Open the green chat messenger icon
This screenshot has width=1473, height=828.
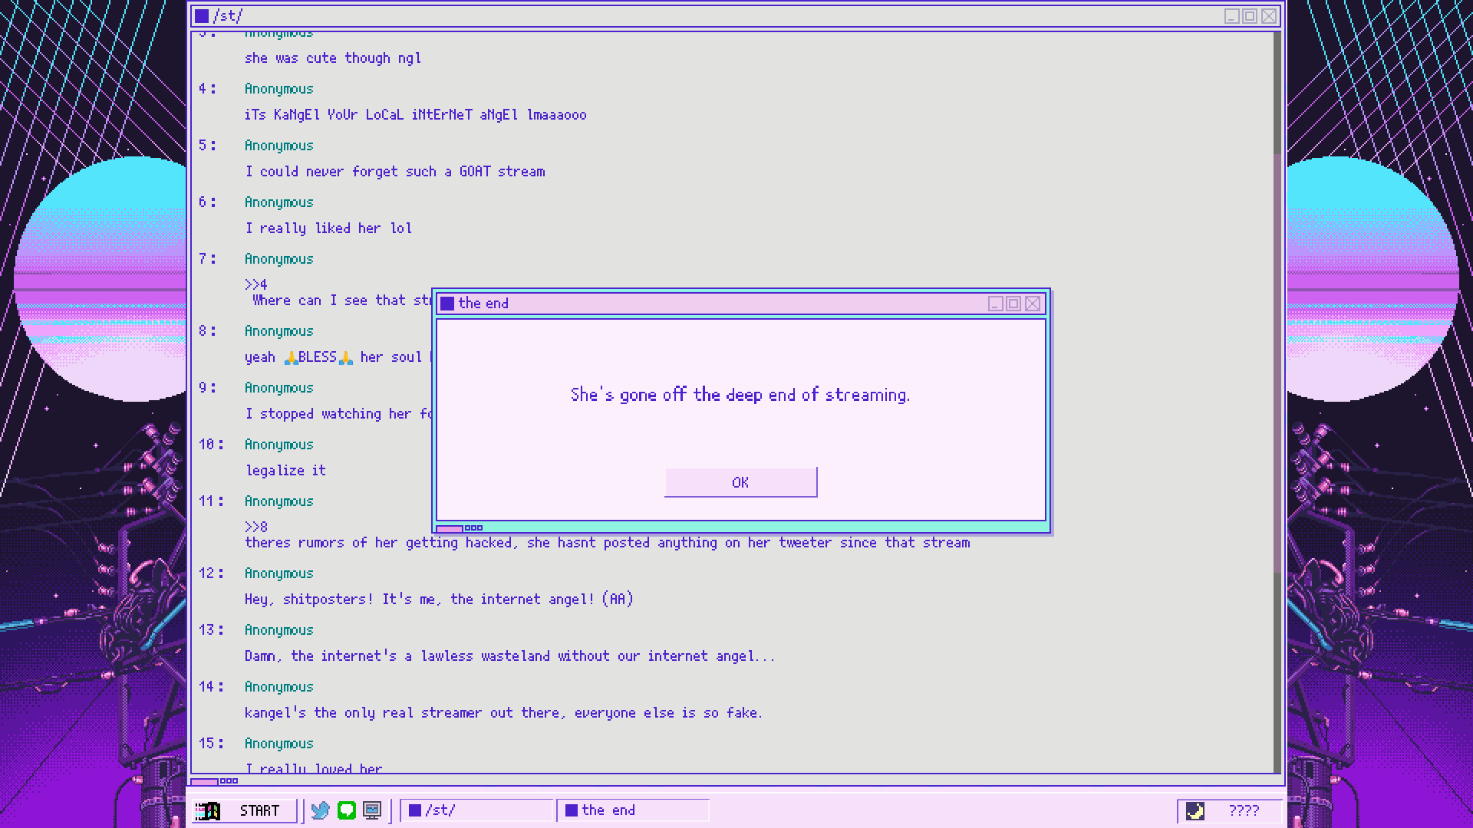347,810
